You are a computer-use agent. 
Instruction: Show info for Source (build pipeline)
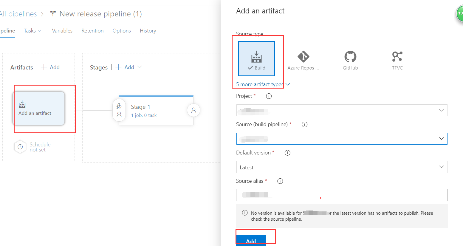304,124
